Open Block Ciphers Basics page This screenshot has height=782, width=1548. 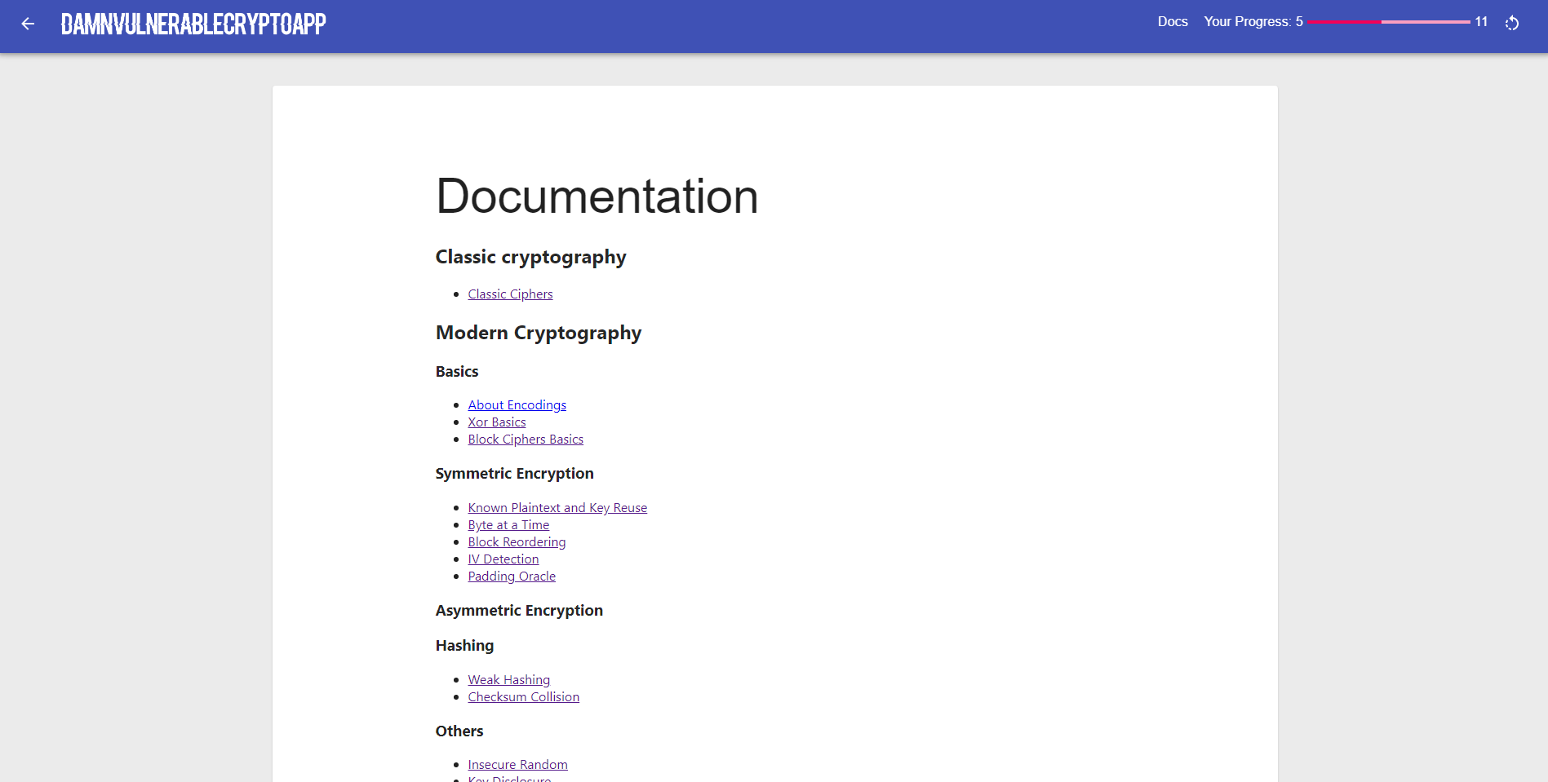click(526, 440)
